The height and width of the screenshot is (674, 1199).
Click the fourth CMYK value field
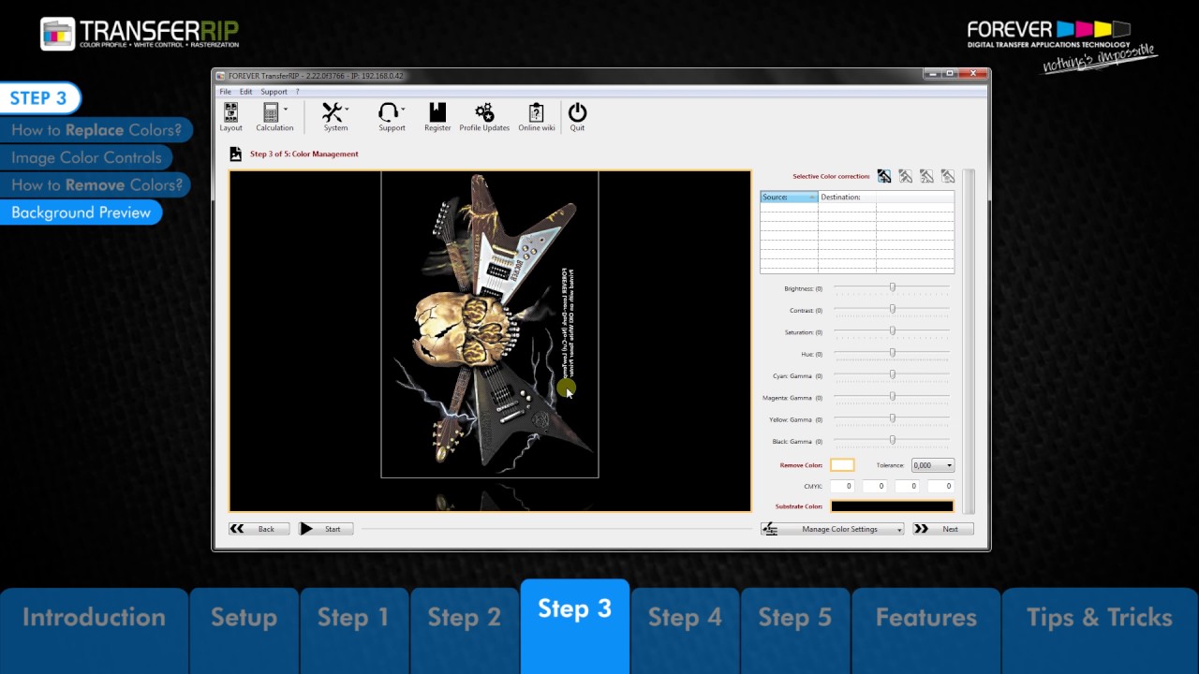[940, 486]
